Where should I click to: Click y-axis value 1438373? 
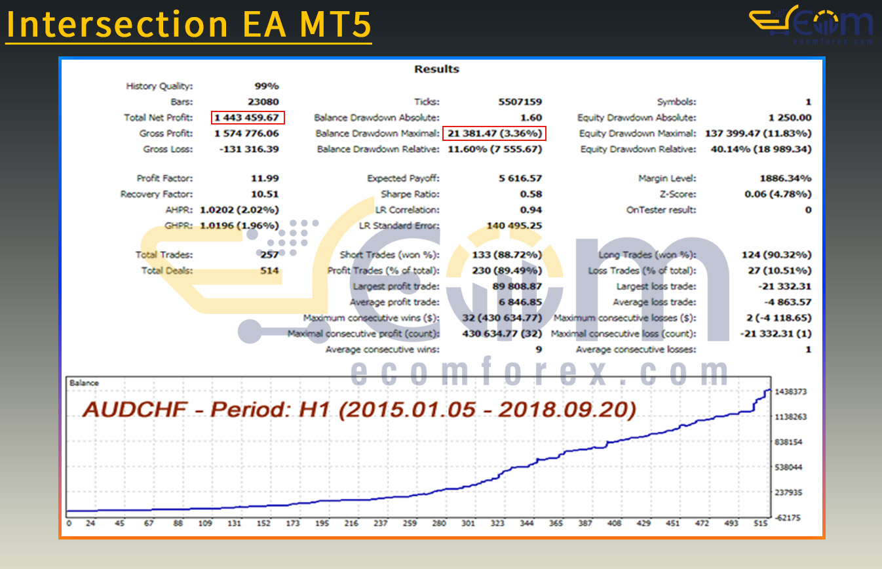point(790,391)
